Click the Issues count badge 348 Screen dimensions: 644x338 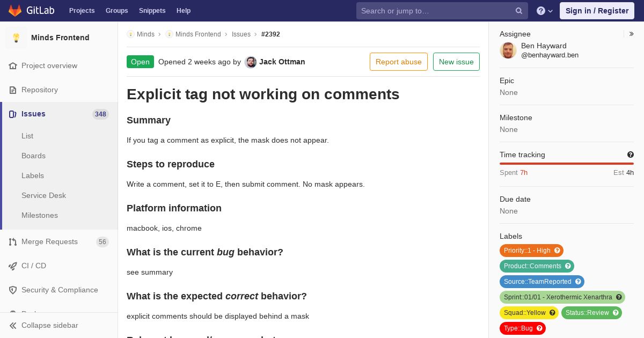tap(100, 114)
